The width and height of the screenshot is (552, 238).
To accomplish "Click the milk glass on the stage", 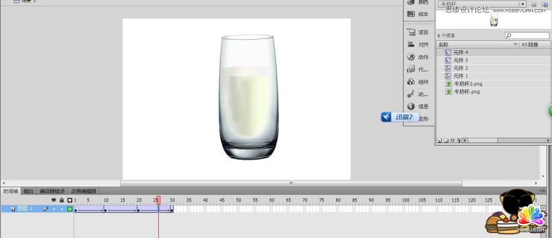I will [248, 97].
